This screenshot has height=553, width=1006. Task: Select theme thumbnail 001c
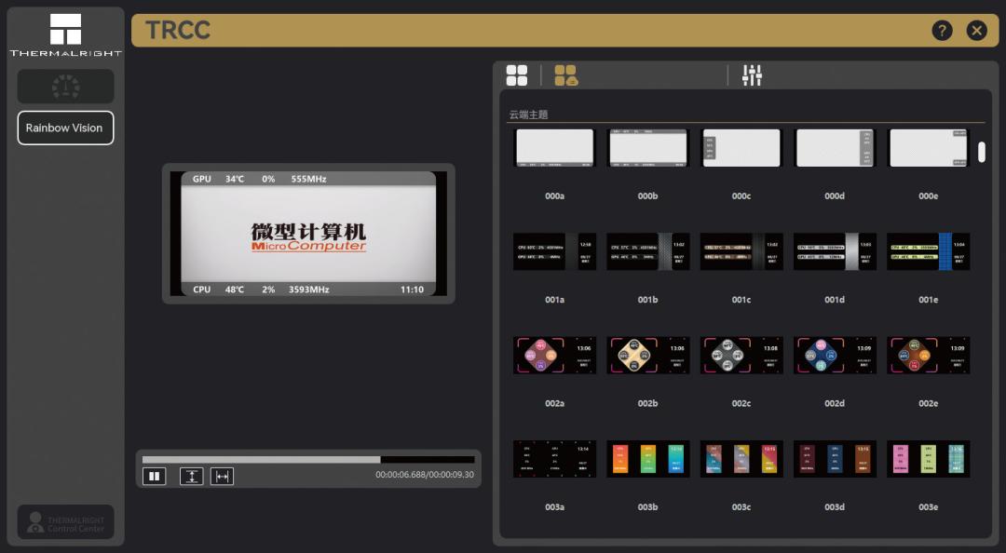point(741,251)
